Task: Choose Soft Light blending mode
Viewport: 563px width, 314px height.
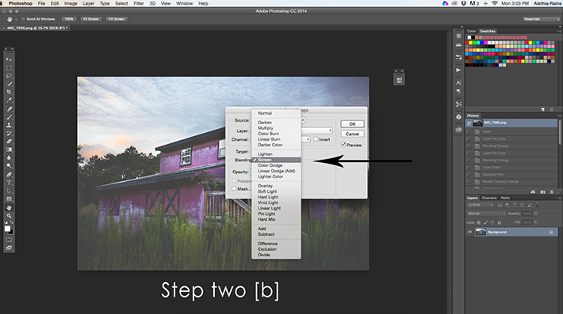Action: (267, 191)
